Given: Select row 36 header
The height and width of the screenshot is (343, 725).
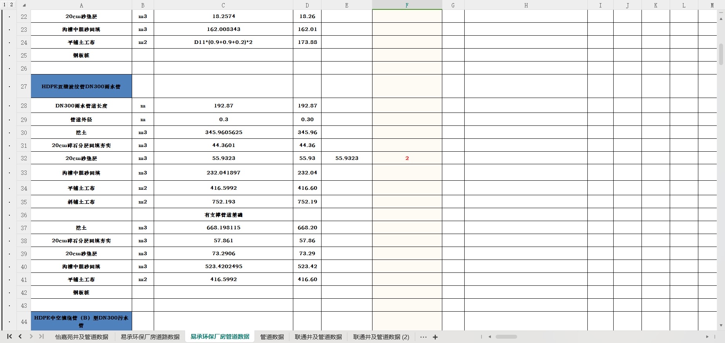Looking at the screenshot, I should [x=24, y=215].
